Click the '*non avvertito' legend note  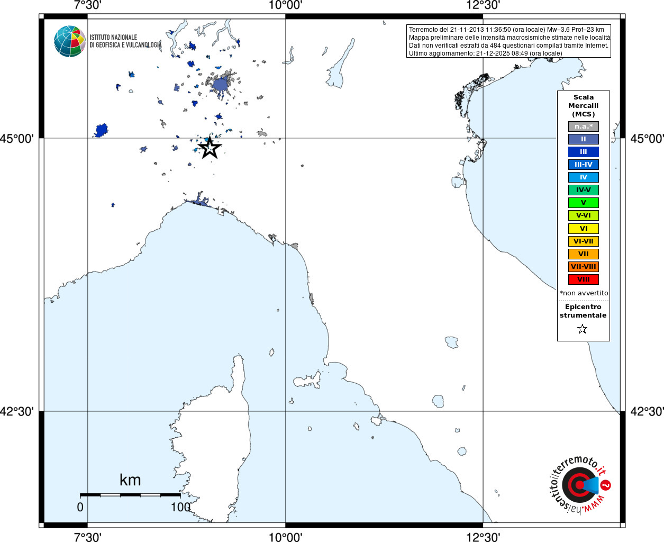click(x=584, y=293)
